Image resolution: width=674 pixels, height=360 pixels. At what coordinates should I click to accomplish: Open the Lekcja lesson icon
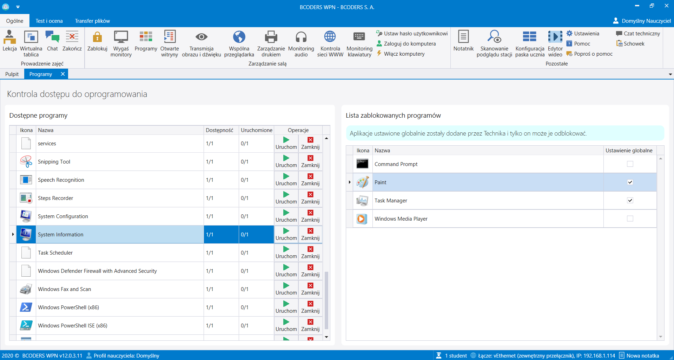tap(9, 41)
